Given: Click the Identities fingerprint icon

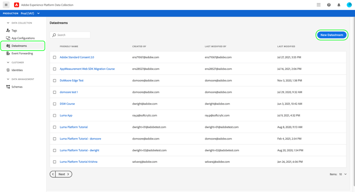Looking at the screenshot, I should (x=8, y=70).
